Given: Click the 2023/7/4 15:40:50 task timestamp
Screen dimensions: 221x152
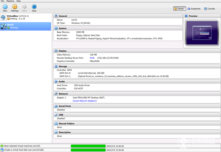Looking at the screenshot, I should pyautogui.click(x=115, y=146).
